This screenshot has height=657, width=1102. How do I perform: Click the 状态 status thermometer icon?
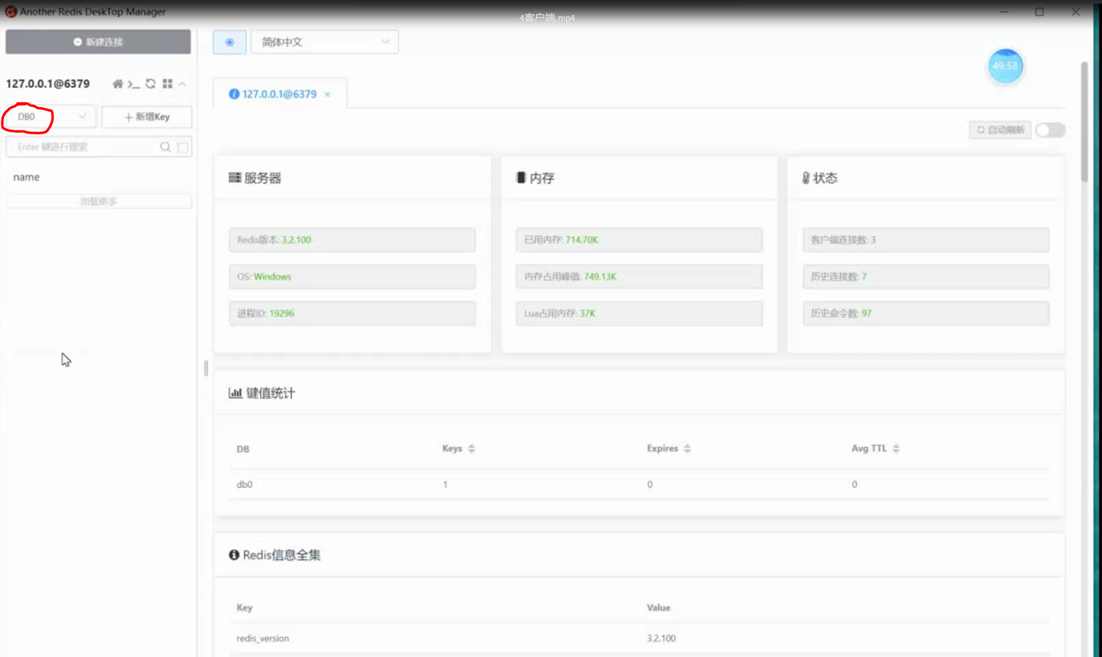tap(806, 178)
